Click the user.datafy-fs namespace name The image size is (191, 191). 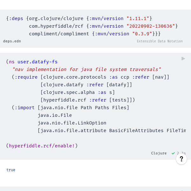pyautogui.click(x=38, y=62)
